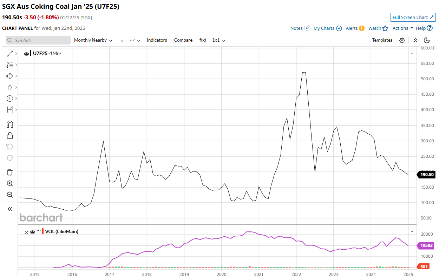Open the Monthly Nearby period dropdown
The width and height of the screenshot is (439, 277).
coord(93,40)
